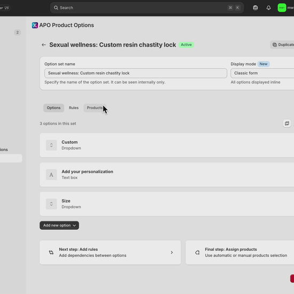Switch to the Rules tab
Viewport: 294px width, 294px height.
click(74, 108)
